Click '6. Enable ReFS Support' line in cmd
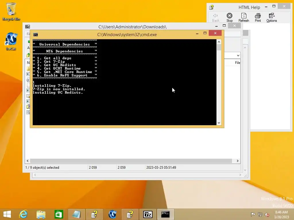 click(x=62, y=75)
